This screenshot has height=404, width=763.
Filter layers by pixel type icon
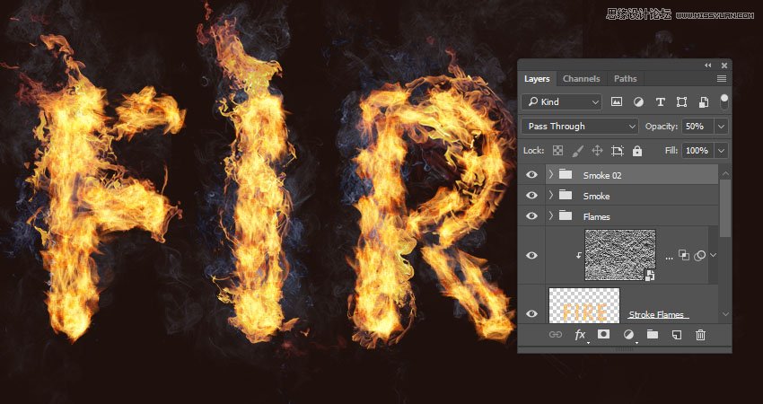coord(617,102)
